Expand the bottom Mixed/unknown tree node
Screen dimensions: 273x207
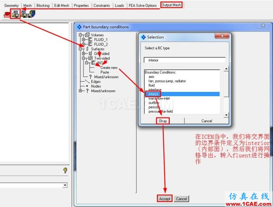(80, 91)
